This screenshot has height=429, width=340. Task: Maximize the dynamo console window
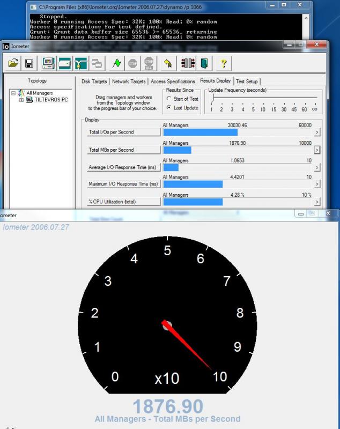pos(284,5)
